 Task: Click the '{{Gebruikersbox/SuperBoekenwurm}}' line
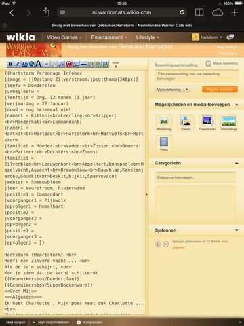pos(49,285)
